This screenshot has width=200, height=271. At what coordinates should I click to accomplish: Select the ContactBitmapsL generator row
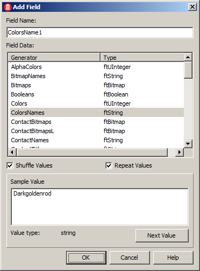(97, 131)
